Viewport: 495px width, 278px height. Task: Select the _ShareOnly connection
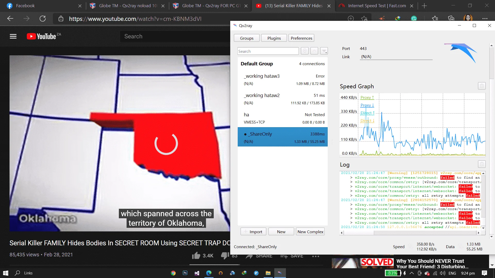pyautogui.click(x=283, y=137)
